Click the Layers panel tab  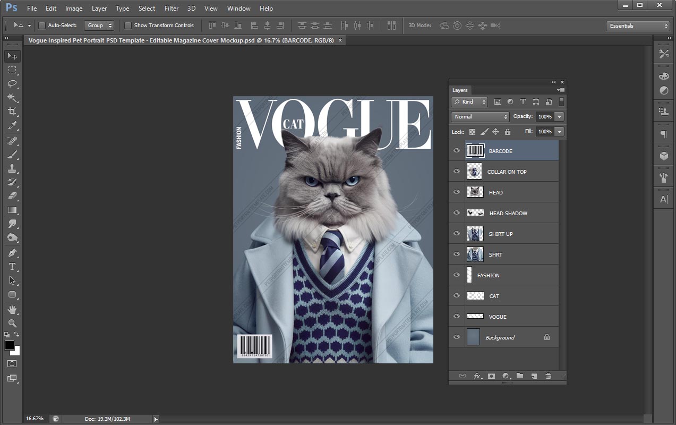(x=460, y=90)
